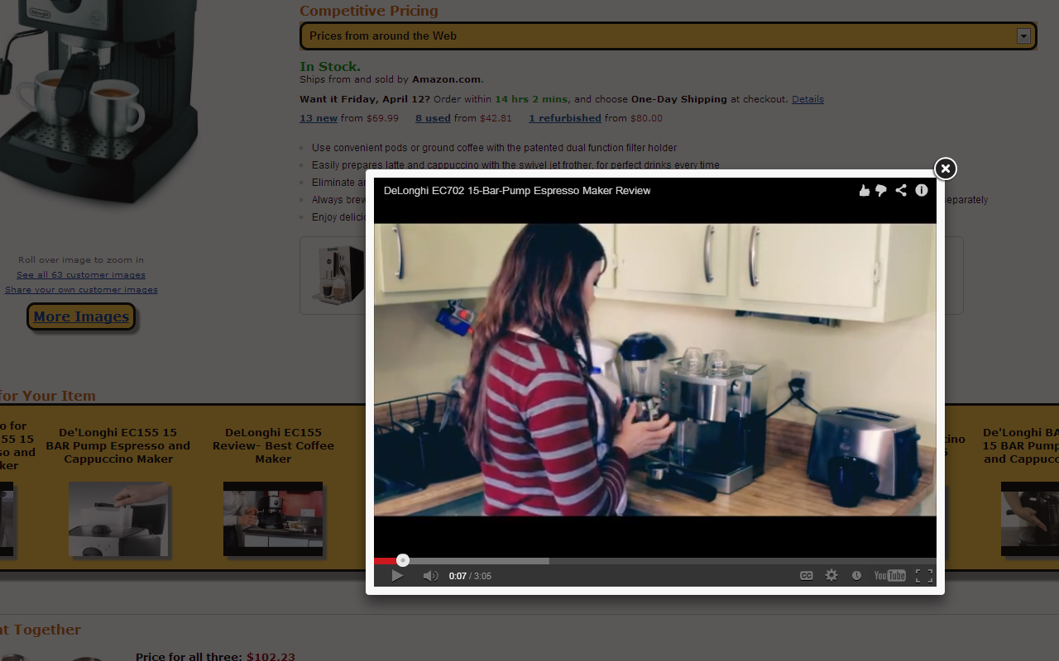Click the In Stock. availability text
This screenshot has width=1059, height=661.
[330, 66]
